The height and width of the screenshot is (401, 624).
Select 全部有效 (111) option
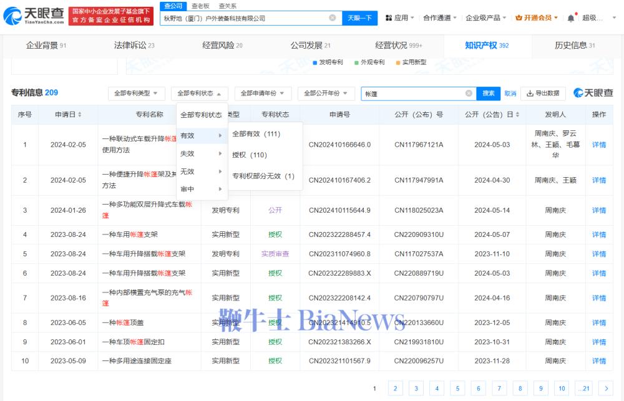tap(256, 134)
